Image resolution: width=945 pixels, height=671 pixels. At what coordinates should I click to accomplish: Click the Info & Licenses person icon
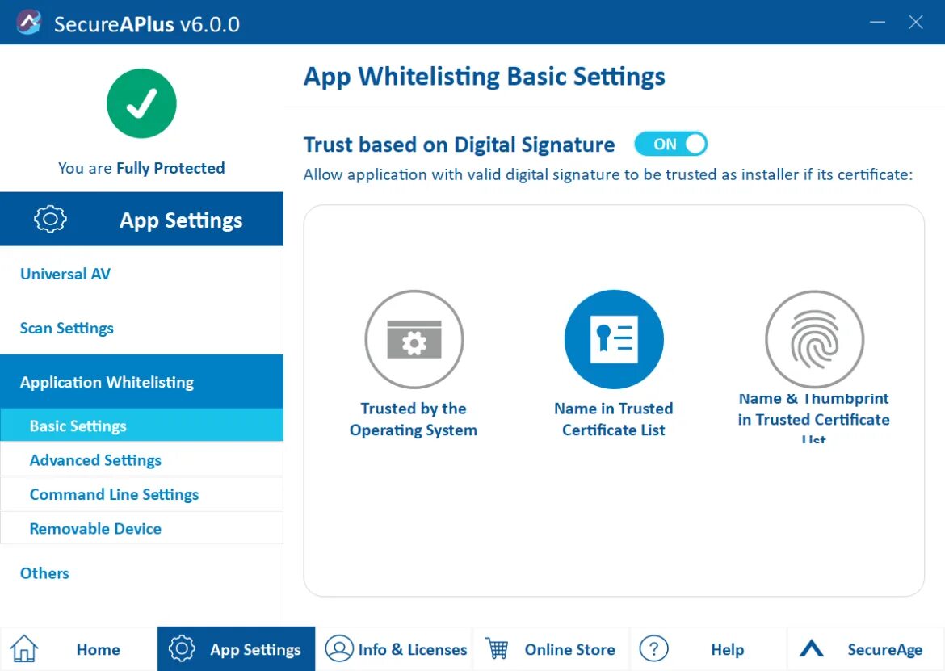pos(341,648)
